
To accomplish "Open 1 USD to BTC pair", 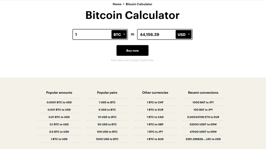I will pos(107,102).
